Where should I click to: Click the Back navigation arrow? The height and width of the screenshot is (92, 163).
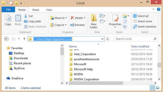point(6,39)
